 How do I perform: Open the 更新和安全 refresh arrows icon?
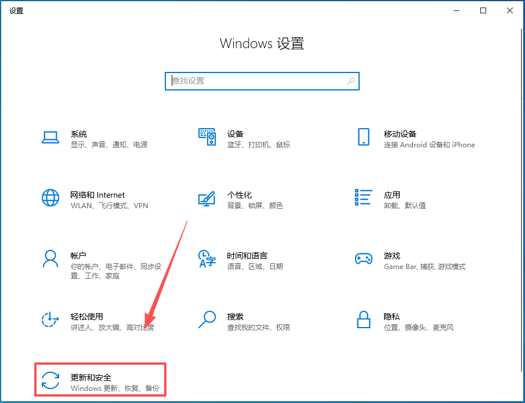pos(50,380)
